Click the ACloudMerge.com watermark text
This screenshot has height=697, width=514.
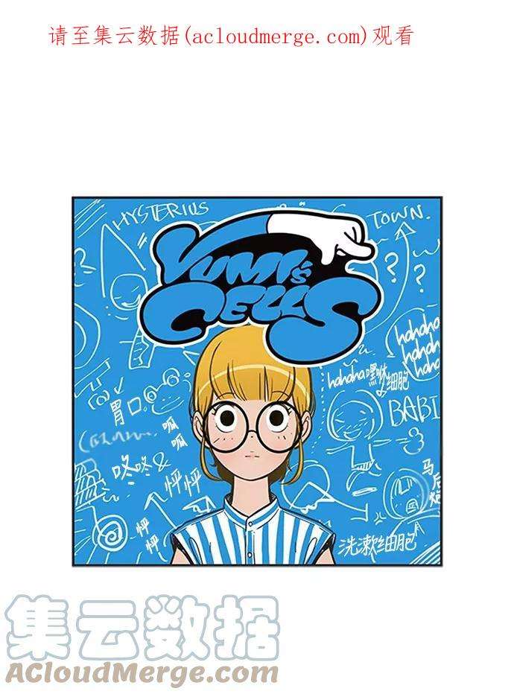142,673
